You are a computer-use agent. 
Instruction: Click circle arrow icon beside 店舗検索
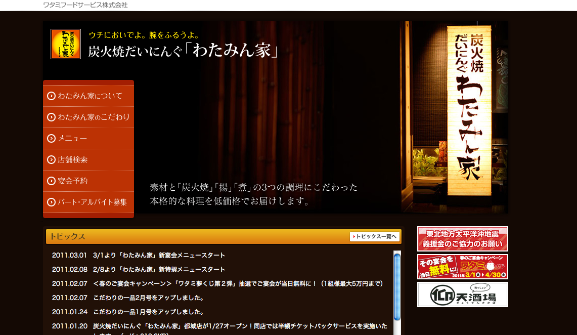[x=51, y=160]
